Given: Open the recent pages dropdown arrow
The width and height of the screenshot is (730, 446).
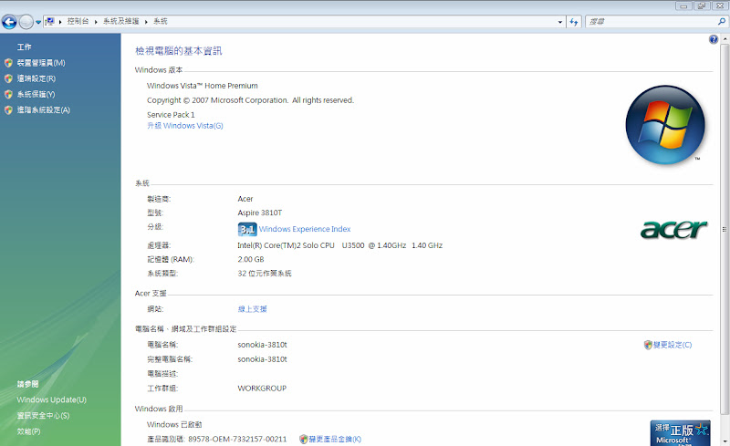Looking at the screenshot, I should pos(38,22).
